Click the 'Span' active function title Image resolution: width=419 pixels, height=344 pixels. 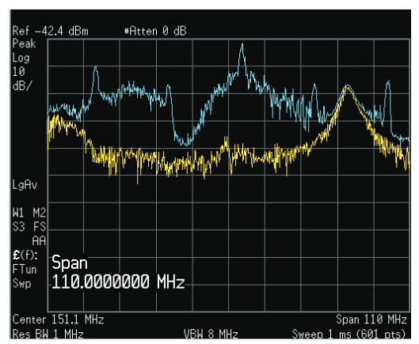[x=70, y=263]
